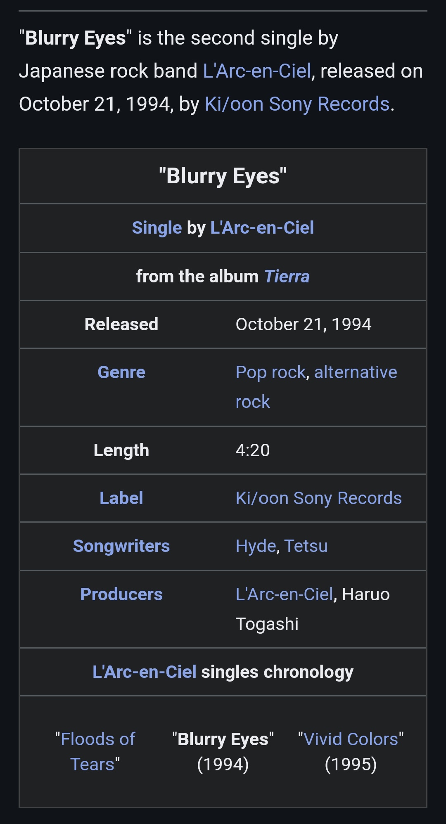This screenshot has width=446, height=824.
Task: Click the Producers row header link
Action: pyautogui.click(x=121, y=594)
